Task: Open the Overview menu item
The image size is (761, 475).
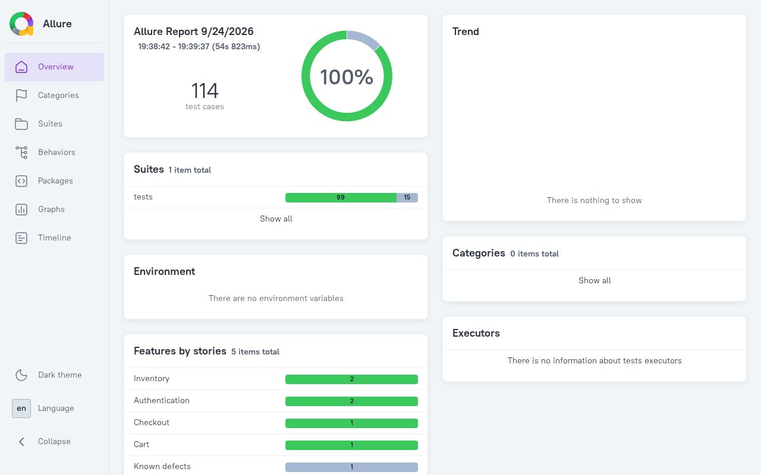Action: click(x=55, y=67)
